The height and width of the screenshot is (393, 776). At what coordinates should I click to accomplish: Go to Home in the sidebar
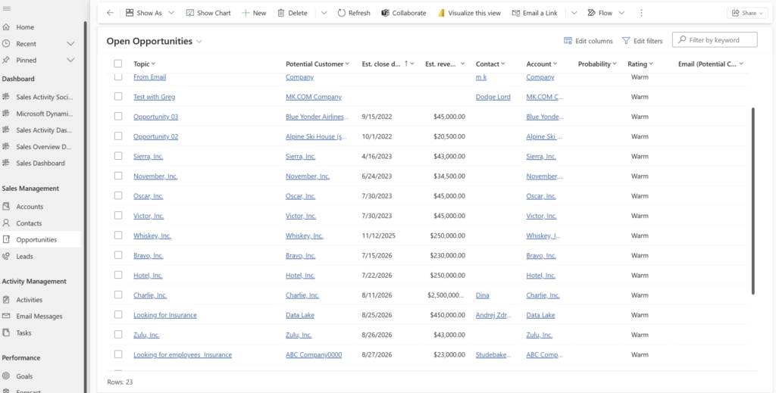(25, 27)
